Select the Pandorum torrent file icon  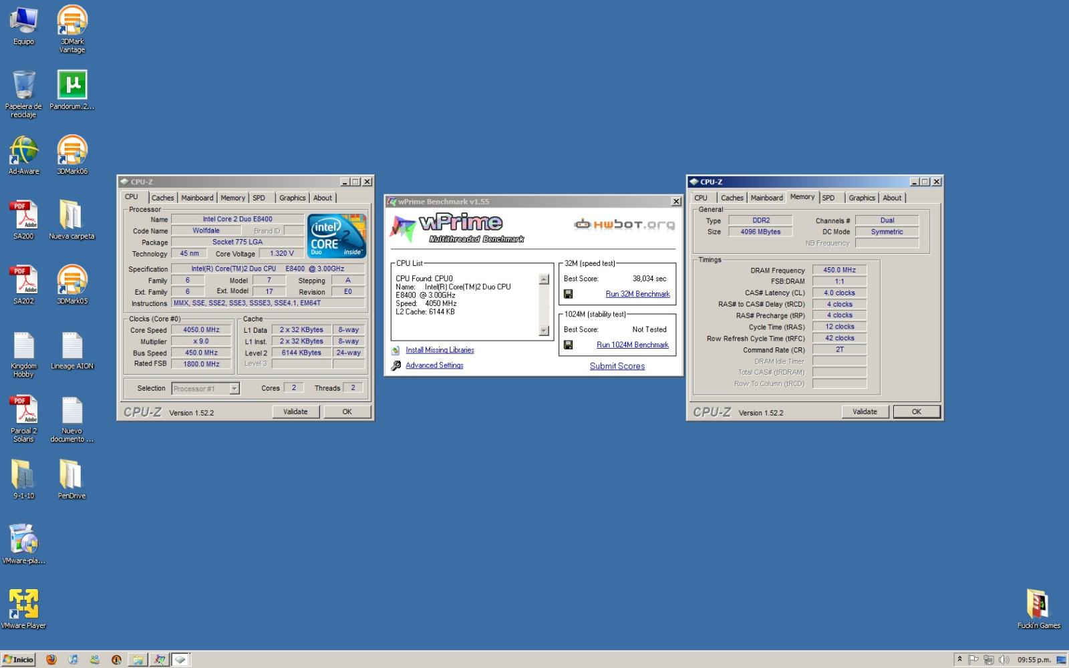coord(71,90)
